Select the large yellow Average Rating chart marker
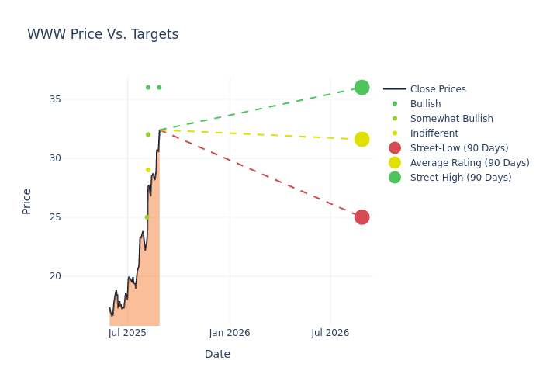Screen dimensions: 543x388 click(361, 140)
